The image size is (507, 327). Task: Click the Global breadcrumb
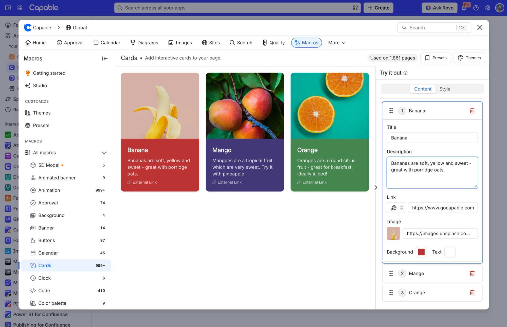76,28
